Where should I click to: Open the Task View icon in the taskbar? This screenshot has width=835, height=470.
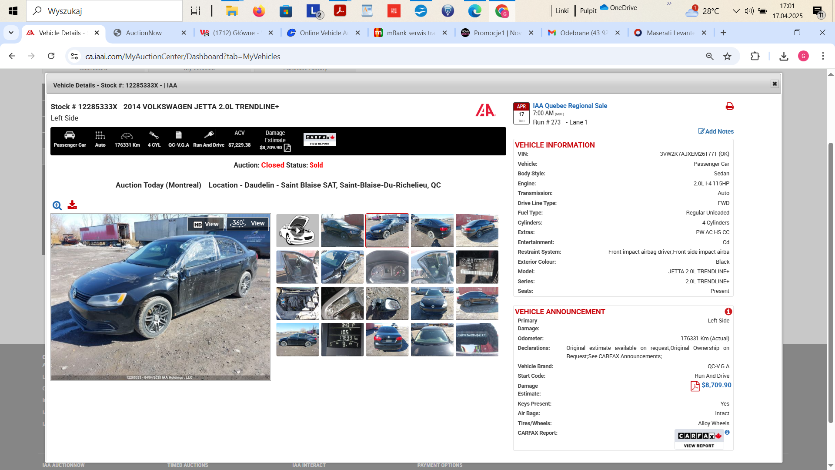coord(196,11)
